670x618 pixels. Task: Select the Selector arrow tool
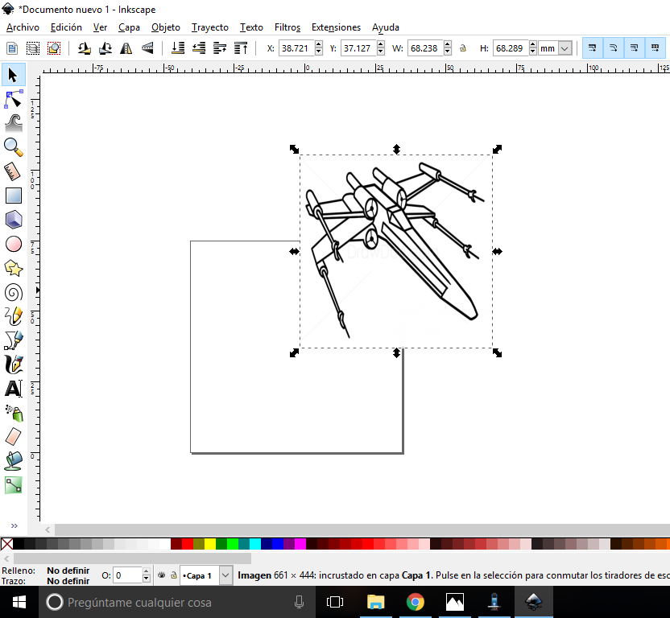(x=13, y=75)
